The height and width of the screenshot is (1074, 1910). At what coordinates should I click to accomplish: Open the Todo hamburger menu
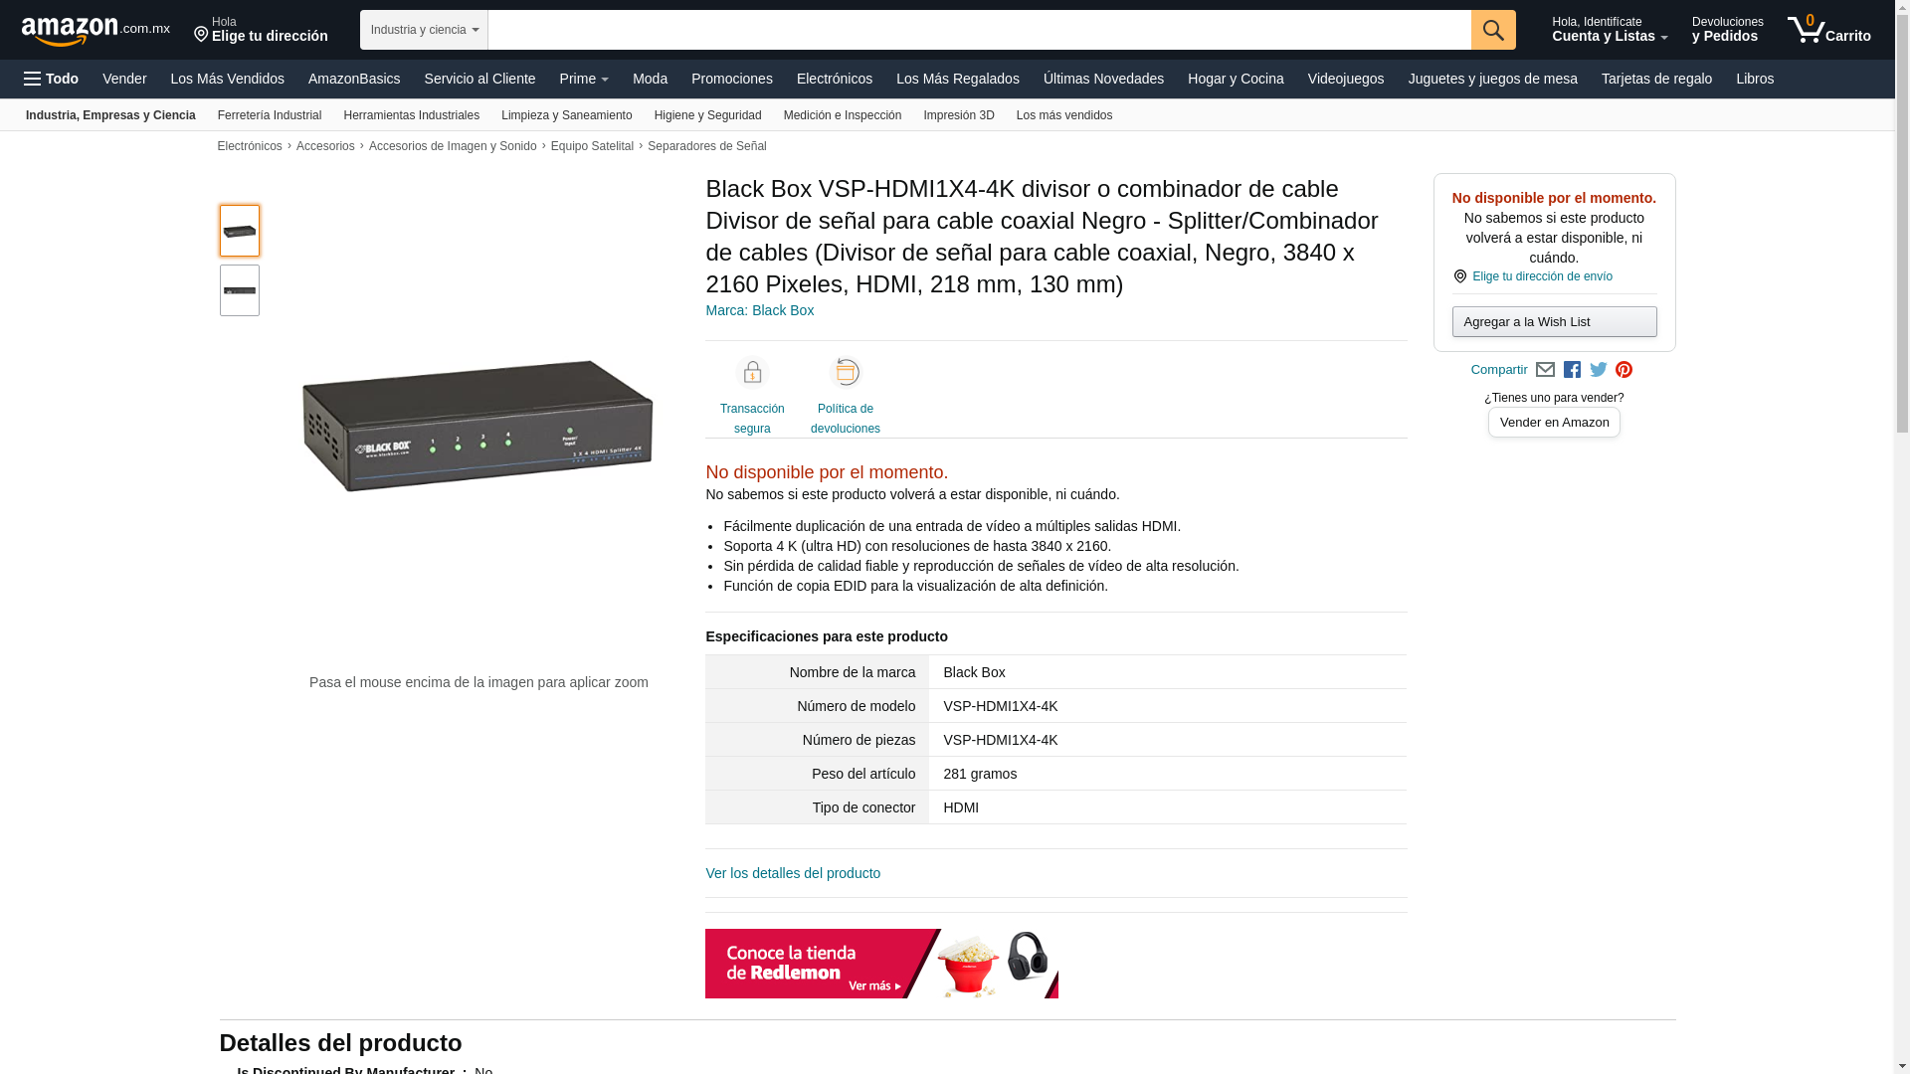tap(52, 79)
